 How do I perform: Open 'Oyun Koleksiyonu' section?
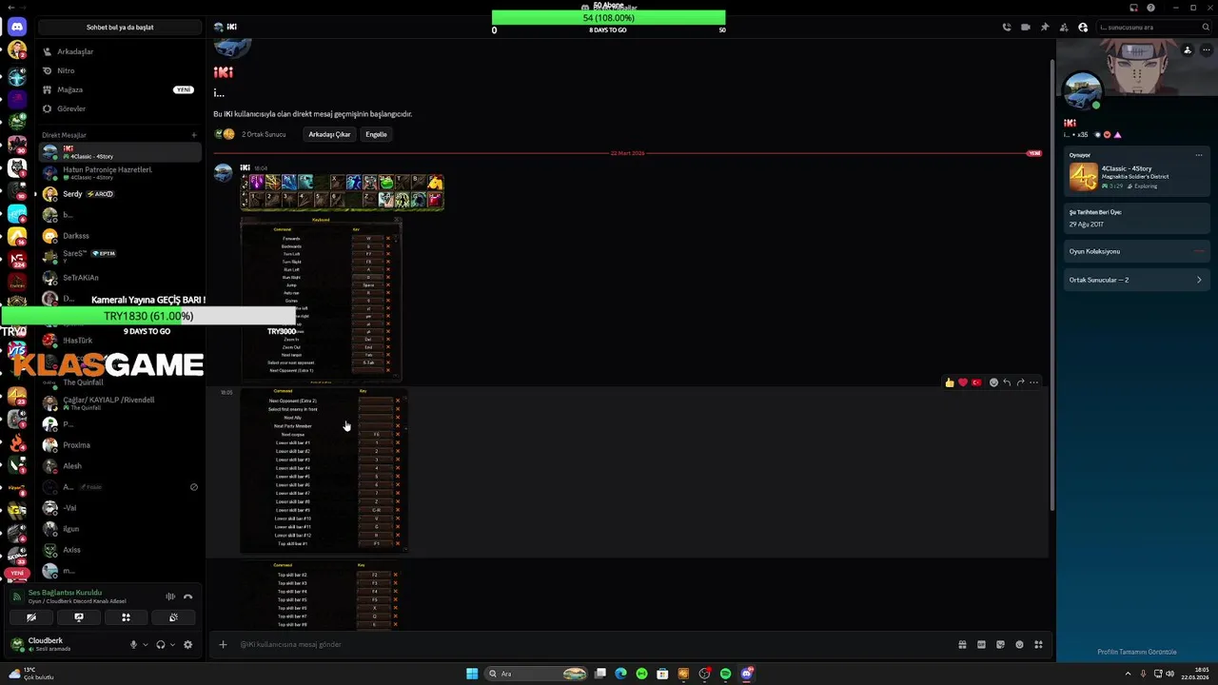point(1136,251)
